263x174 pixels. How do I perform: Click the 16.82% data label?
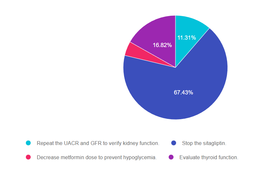(162, 45)
